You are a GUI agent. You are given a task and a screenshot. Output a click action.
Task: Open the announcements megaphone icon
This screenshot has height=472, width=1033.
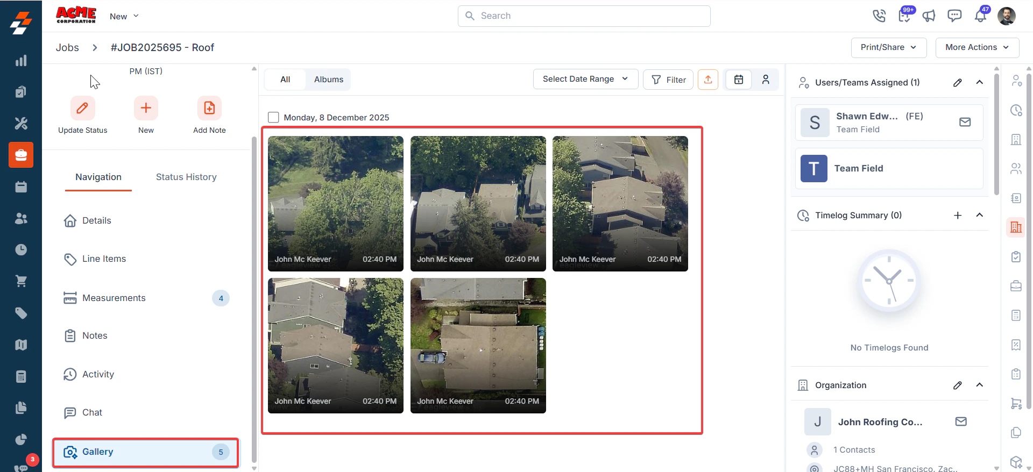pyautogui.click(x=929, y=16)
